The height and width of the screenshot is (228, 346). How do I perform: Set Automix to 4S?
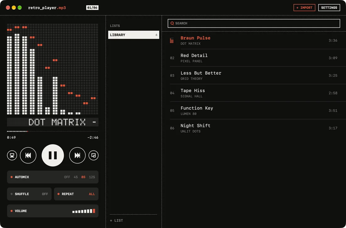[76, 177]
